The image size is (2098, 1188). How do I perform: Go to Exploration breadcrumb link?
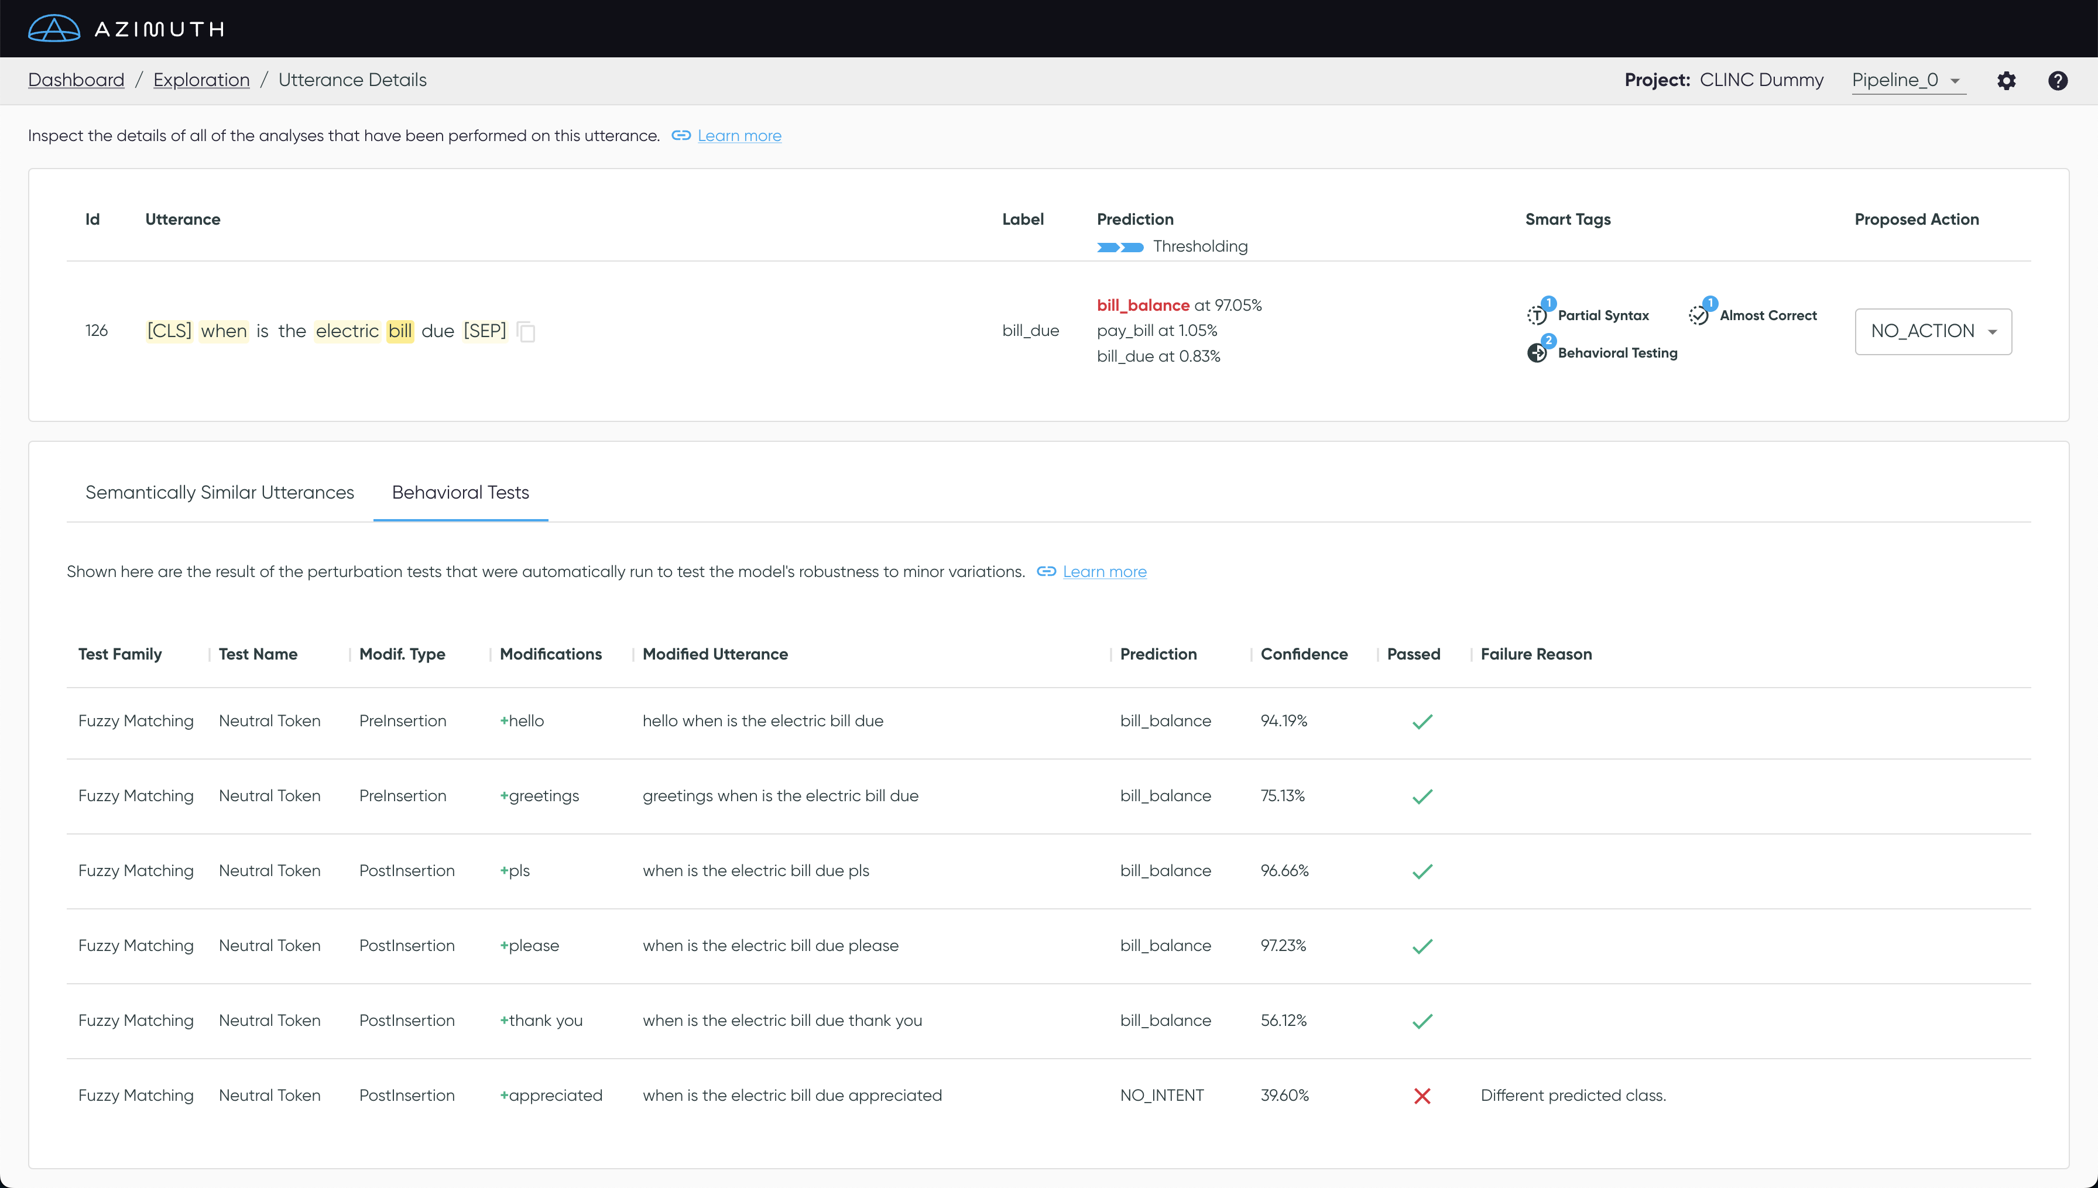pyautogui.click(x=201, y=80)
